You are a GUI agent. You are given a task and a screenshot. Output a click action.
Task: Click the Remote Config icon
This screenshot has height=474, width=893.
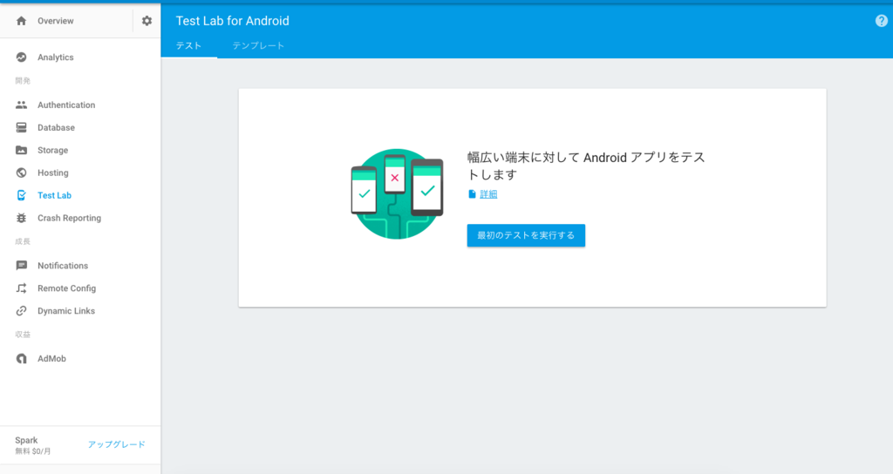pyautogui.click(x=21, y=288)
